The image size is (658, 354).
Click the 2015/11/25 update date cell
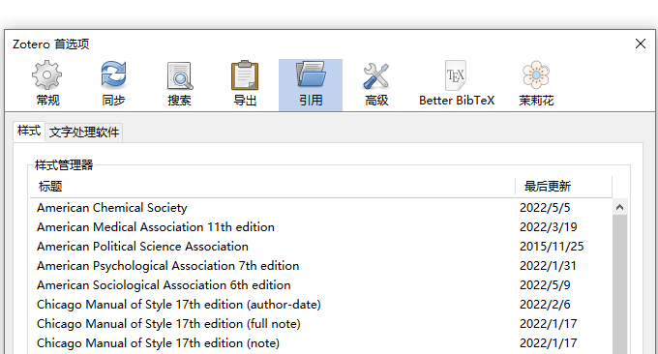(552, 247)
